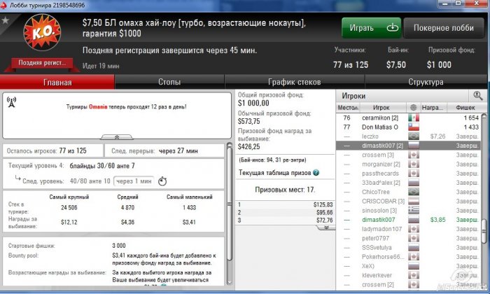Screen dimensions: 490x294
Task: Open the Покерное лобби button
Action: click(x=443, y=28)
